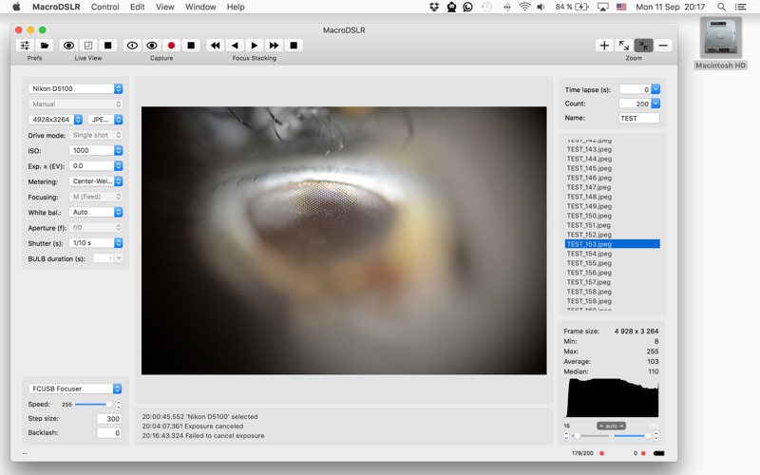Open the Window menu in menu bar

pos(200,7)
